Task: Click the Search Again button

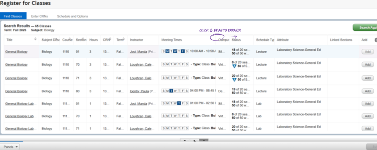Action: click(365, 27)
